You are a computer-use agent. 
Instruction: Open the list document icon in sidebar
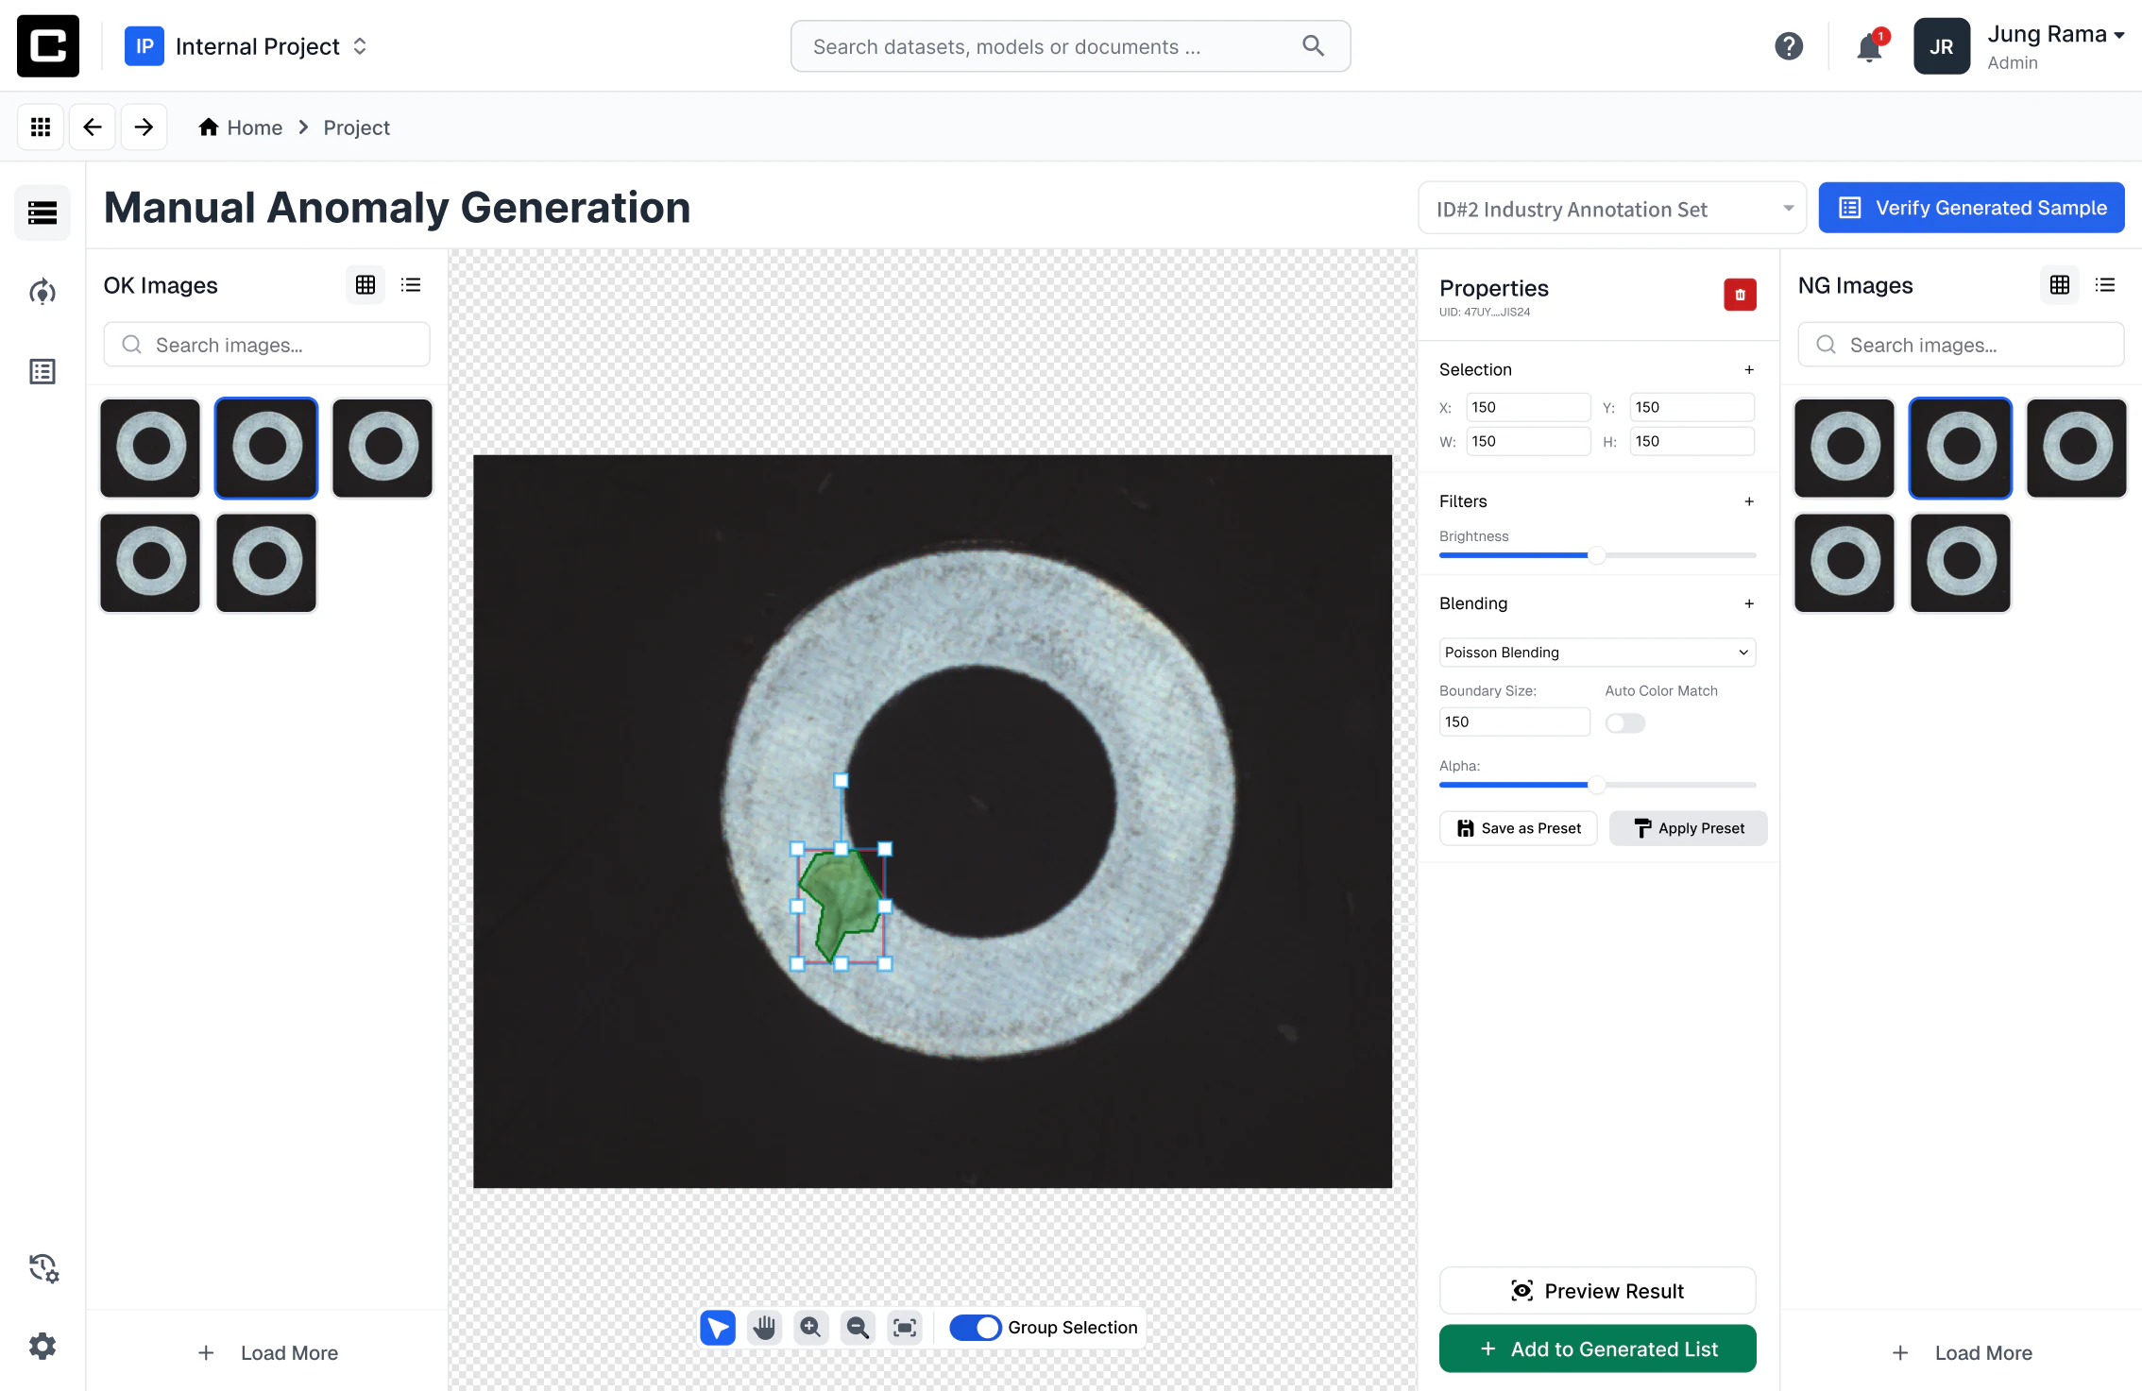(x=42, y=371)
